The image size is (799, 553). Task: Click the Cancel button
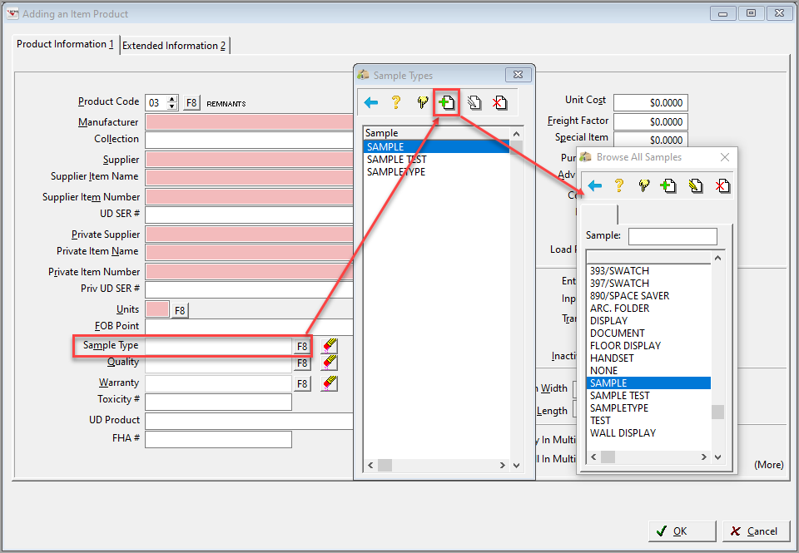click(x=756, y=531)
